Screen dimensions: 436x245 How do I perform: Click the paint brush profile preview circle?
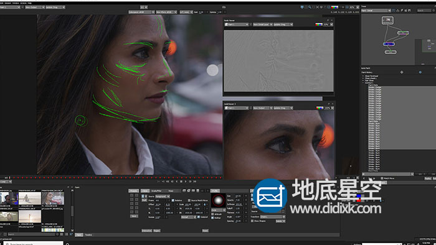[x=218, y=200]
